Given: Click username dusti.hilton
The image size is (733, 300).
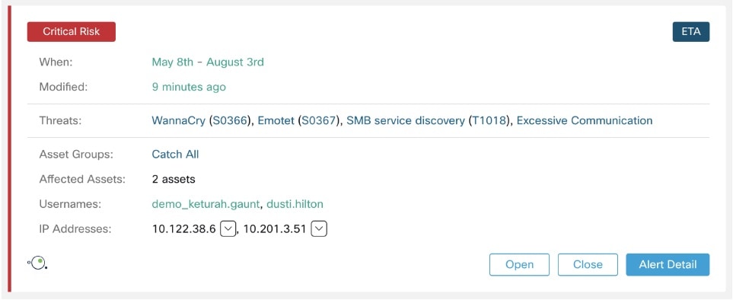Looking at the screenshot, I should click(x=295, y=204).
